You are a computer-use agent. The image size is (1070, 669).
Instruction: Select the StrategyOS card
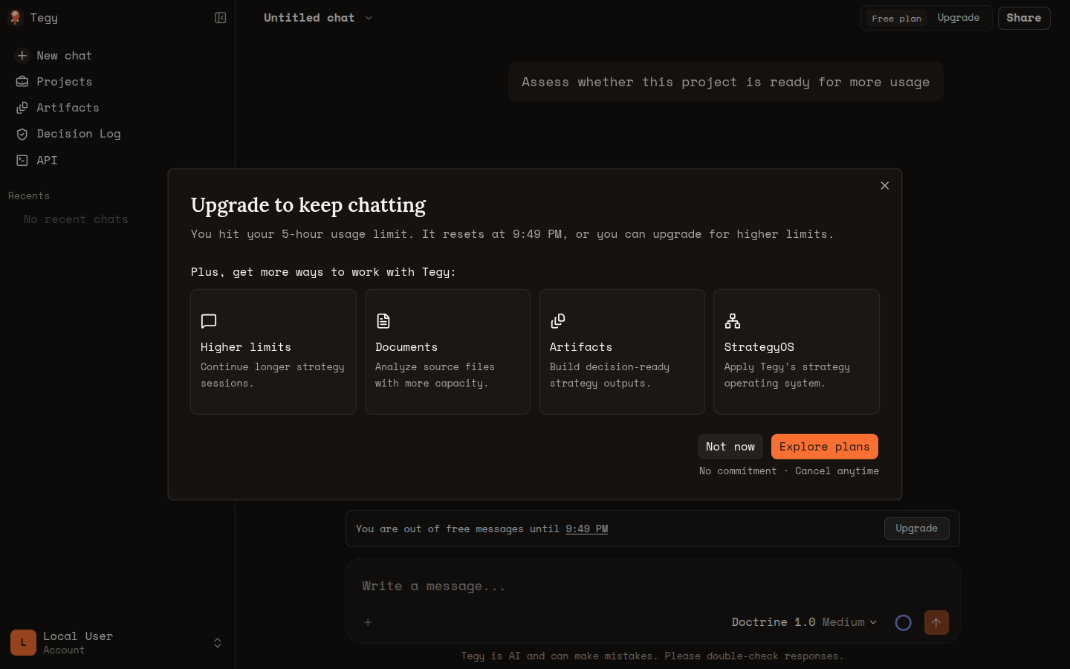797,352
